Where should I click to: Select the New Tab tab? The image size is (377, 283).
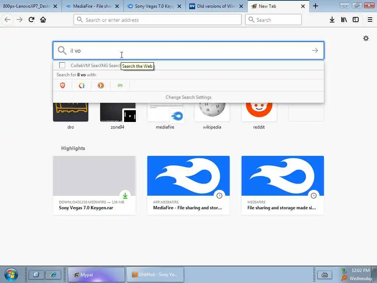click(x=278, y=6)
